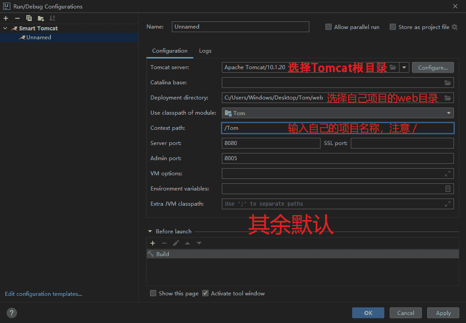466x323 pixels.
Task: Click the help question mark button
Action: (12, 313)
